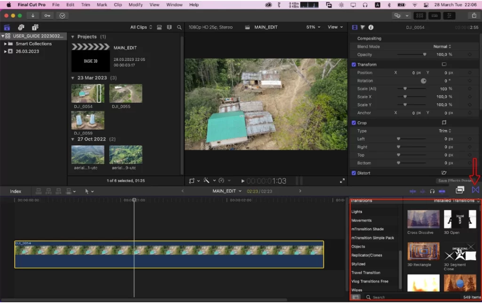The image size is (482, 304).
Task: Collapse the 23 Mar 2023 group
Action: (73, 78)
